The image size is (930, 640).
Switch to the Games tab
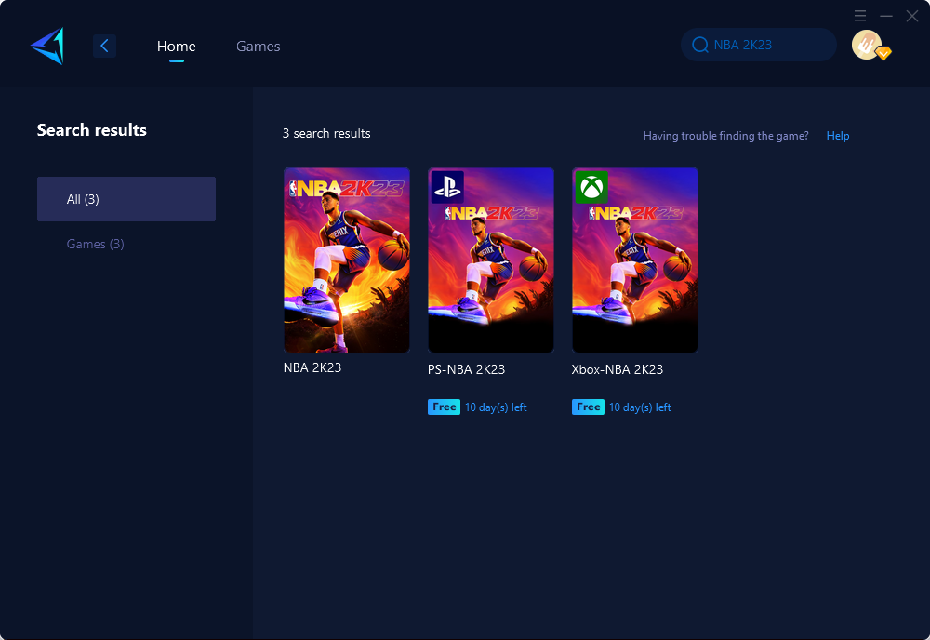[258, 46]
